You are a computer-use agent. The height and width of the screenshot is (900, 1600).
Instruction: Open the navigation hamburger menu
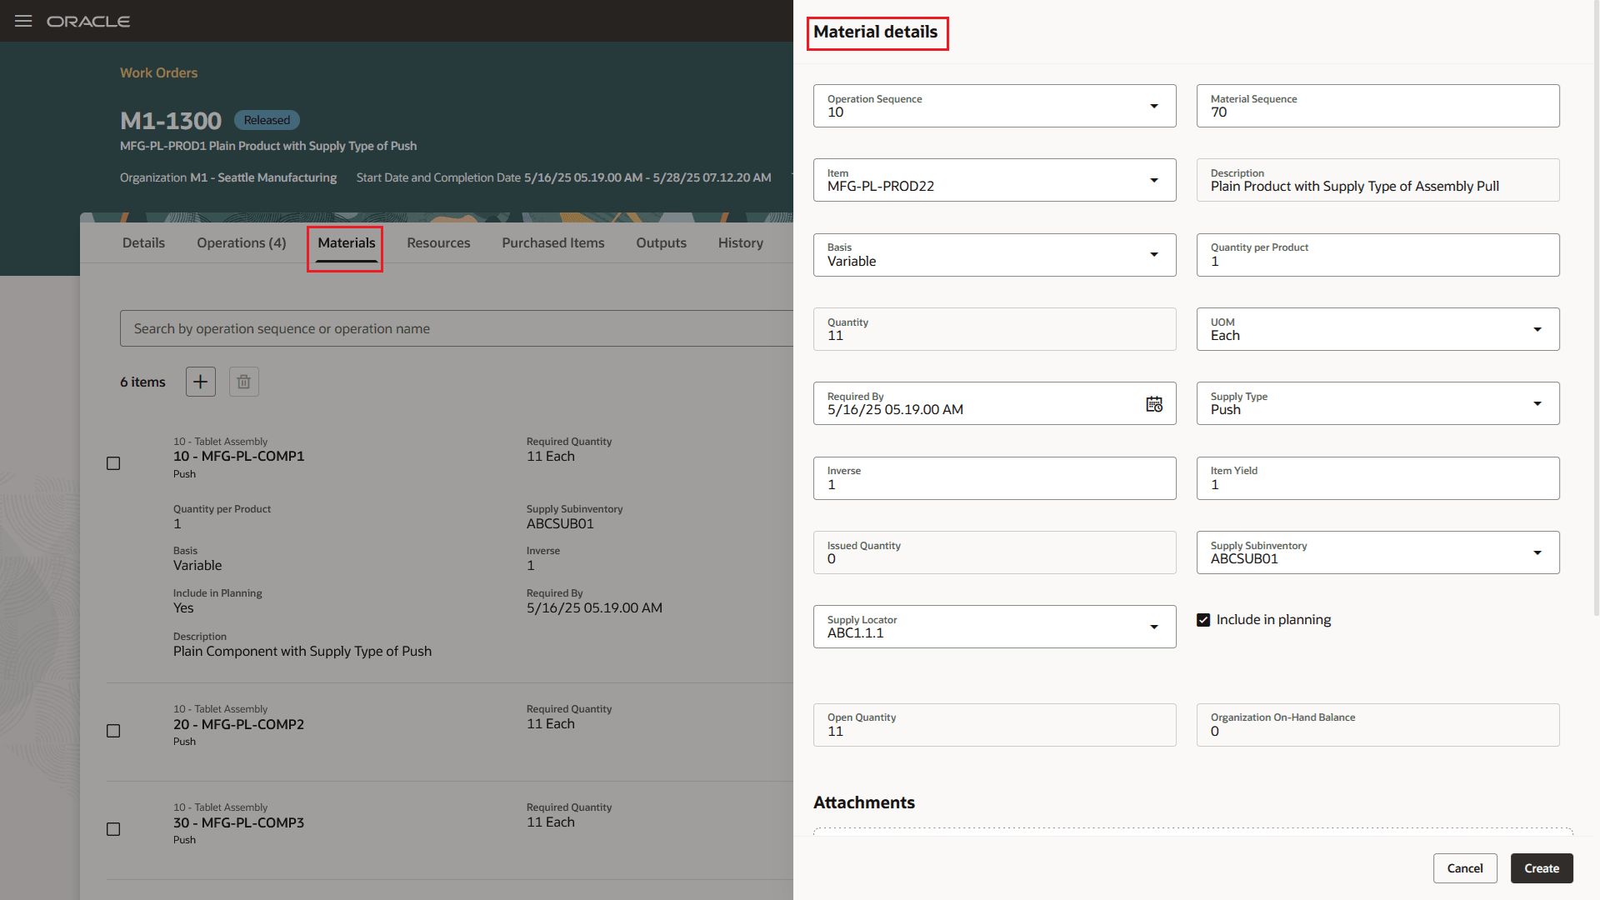click(x=23, y=21)
